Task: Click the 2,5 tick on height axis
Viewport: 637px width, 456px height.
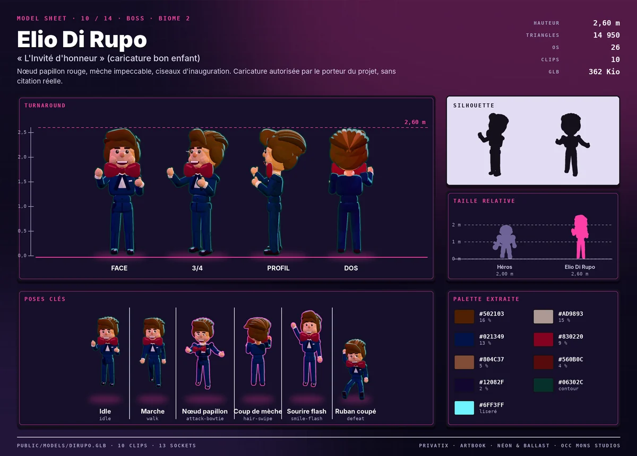Action: pyautogui.click(x=22, y=132)
